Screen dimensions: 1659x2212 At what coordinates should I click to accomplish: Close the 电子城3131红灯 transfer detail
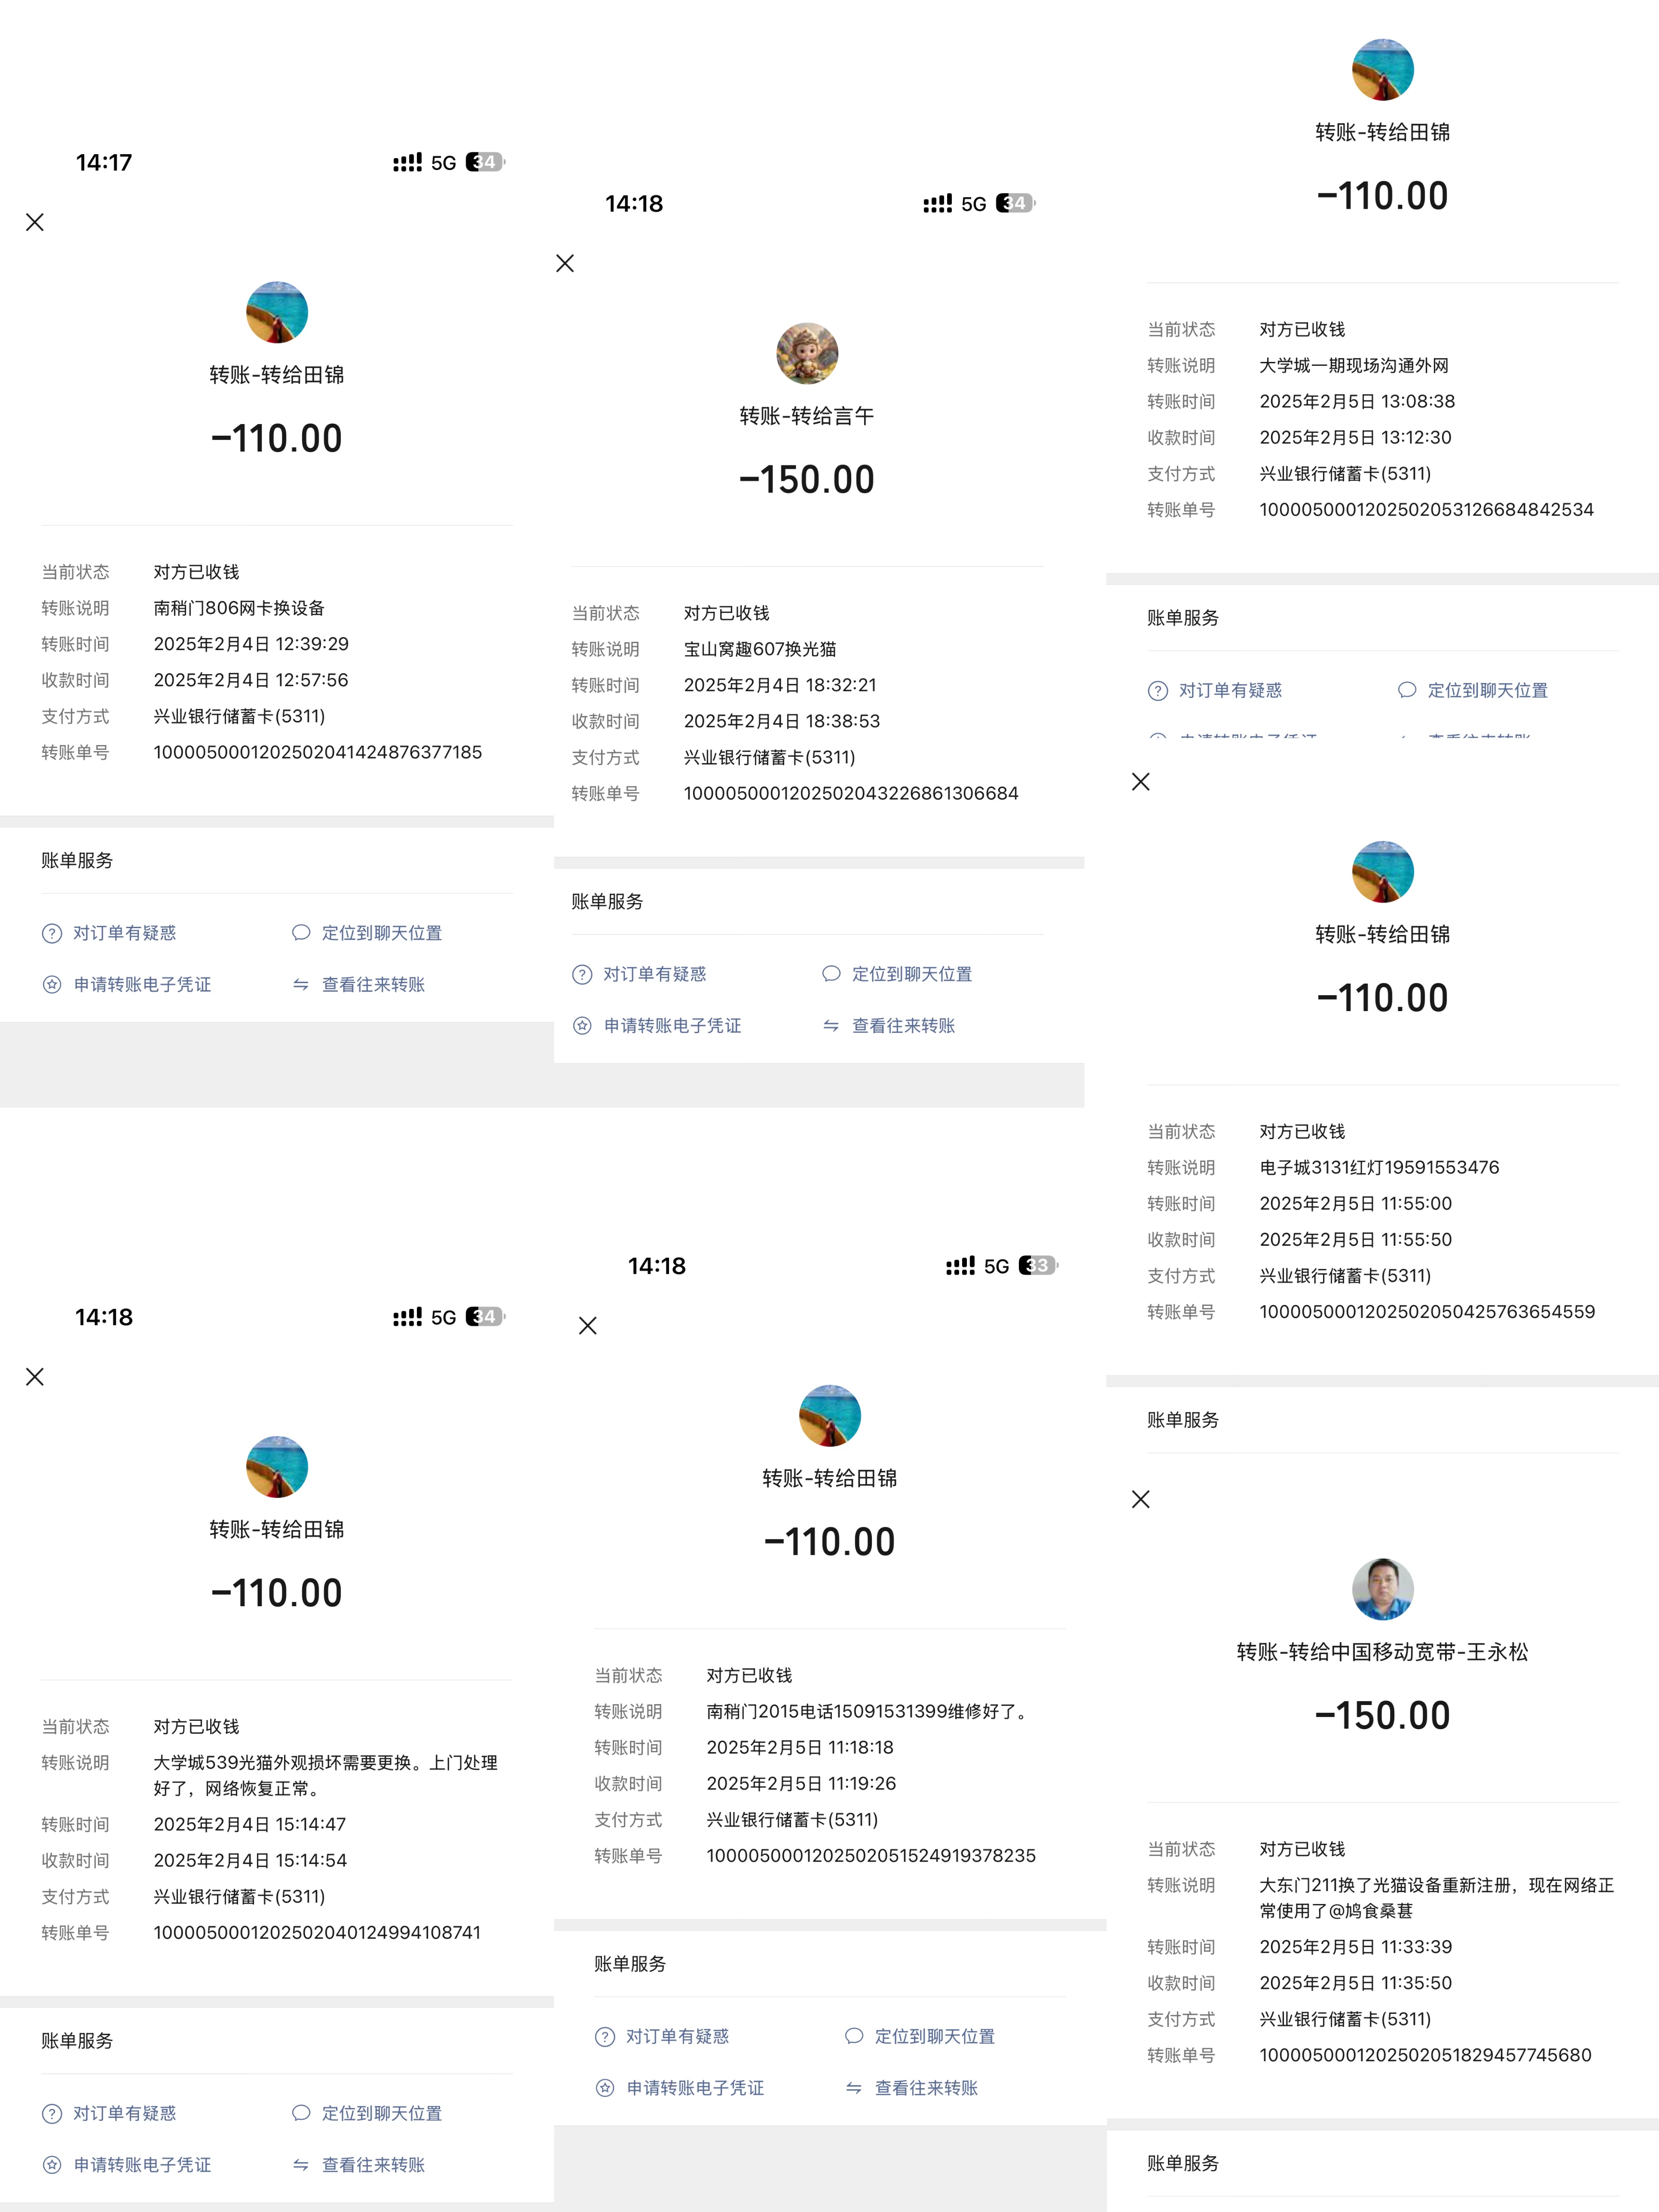point(1141,782)
